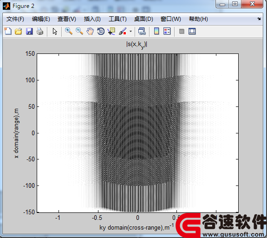Dock the figure using the corner arrow
Screen dimensions: 267x238
259,19
